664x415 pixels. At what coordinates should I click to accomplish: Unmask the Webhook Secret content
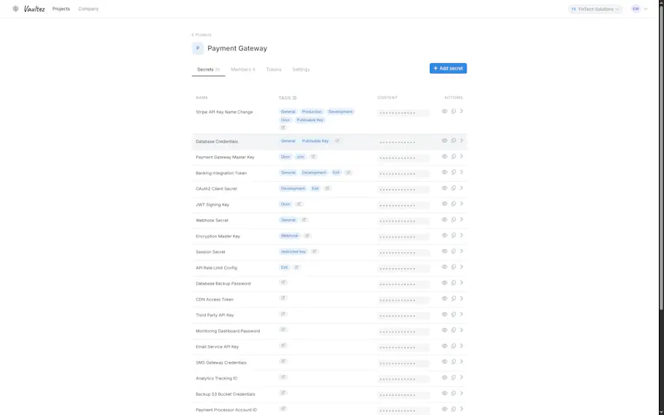444,220
